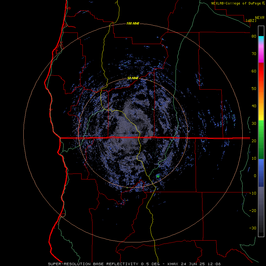Viewport: 266px width, 266px height.
Task: Click the Super-Resolution Base Reflectivity KMAX caption
Action: tap(134, 264)
